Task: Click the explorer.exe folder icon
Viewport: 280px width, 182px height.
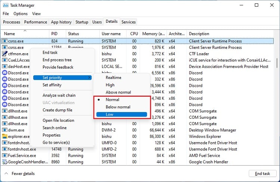Action: [x=5, y=137]
